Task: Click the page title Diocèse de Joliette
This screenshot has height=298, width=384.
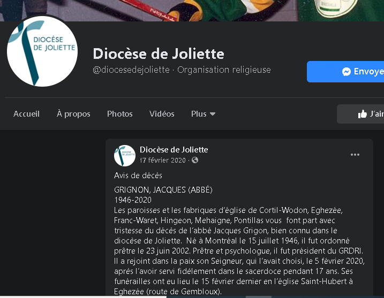Action: click(159, 54)
